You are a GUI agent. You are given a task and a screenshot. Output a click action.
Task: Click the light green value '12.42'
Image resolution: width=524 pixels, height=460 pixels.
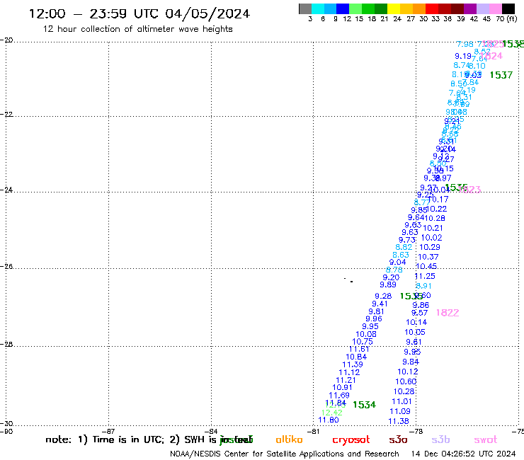pos(332,413)
